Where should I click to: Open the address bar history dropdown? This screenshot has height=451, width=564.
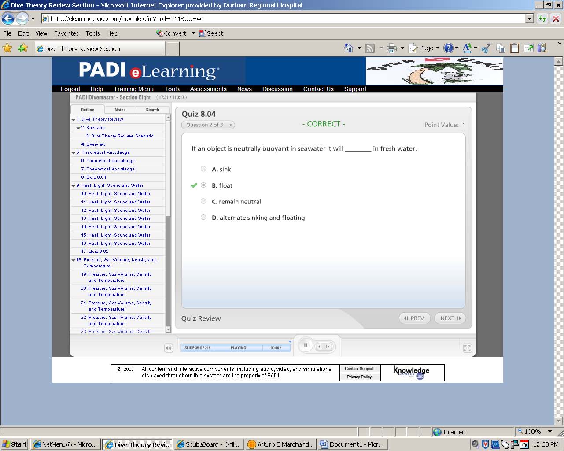coord(530,18)
